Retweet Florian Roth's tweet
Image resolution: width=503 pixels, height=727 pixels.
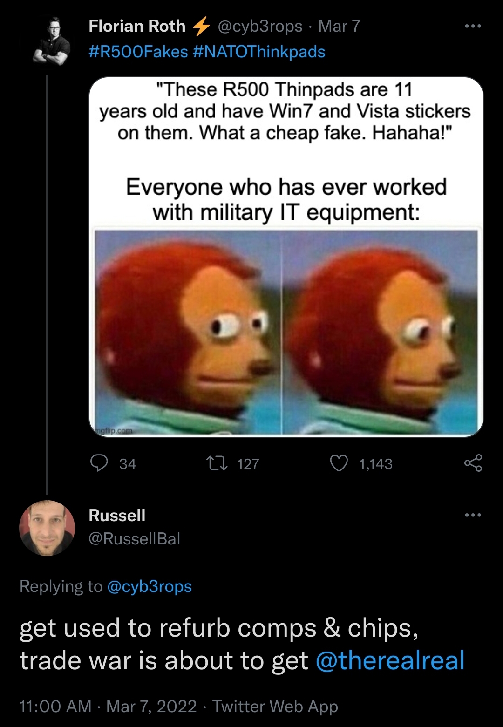pos(217,463)
